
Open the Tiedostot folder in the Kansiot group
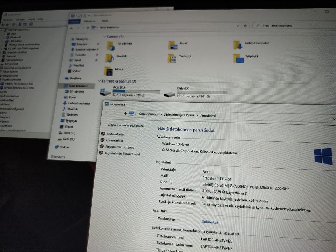(x=172, y=58)
